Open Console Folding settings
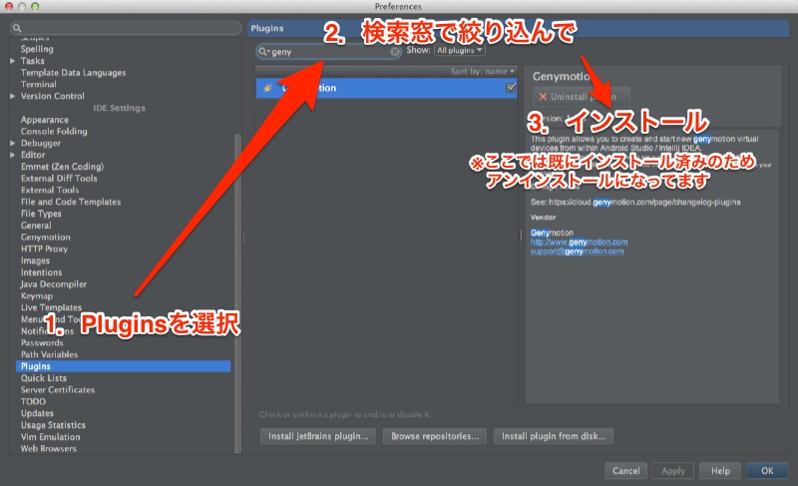 point(54,132)
